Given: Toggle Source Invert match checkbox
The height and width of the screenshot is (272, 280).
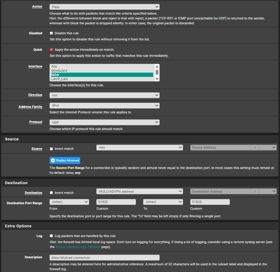Looking at the screenshot, I should 51,149.
